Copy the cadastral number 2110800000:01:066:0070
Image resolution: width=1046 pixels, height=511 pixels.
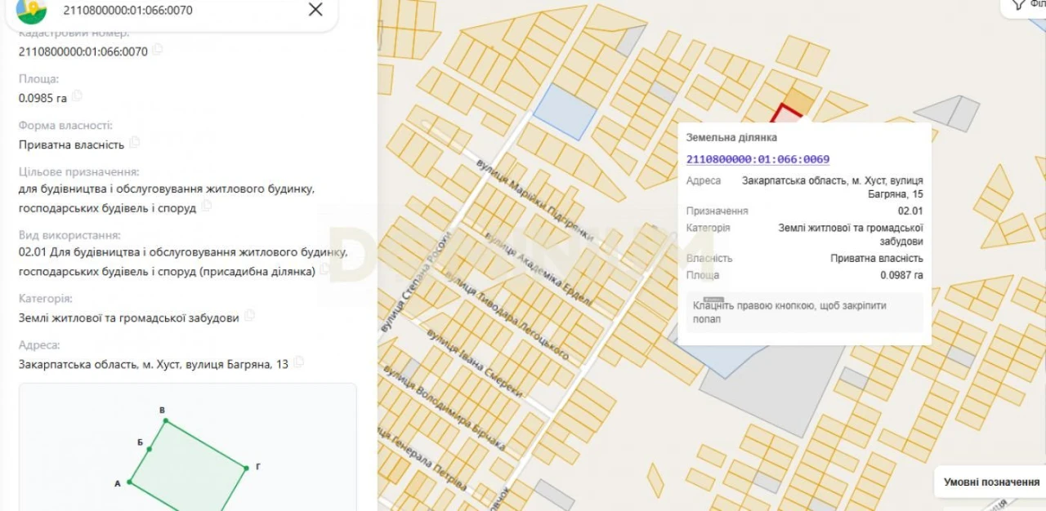(x=157, y=51)
